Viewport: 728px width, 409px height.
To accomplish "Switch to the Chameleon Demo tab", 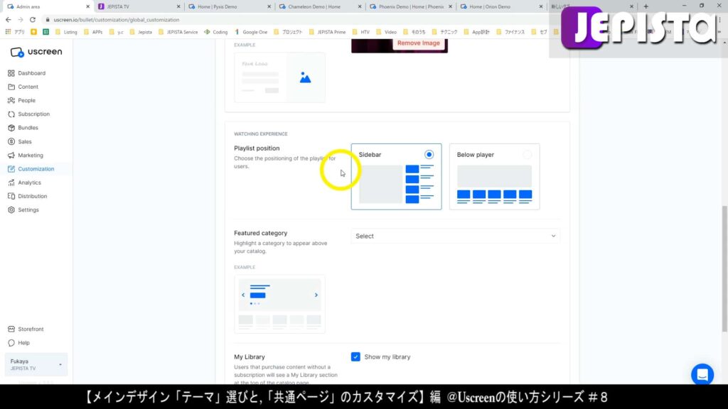I will point(320,6).
